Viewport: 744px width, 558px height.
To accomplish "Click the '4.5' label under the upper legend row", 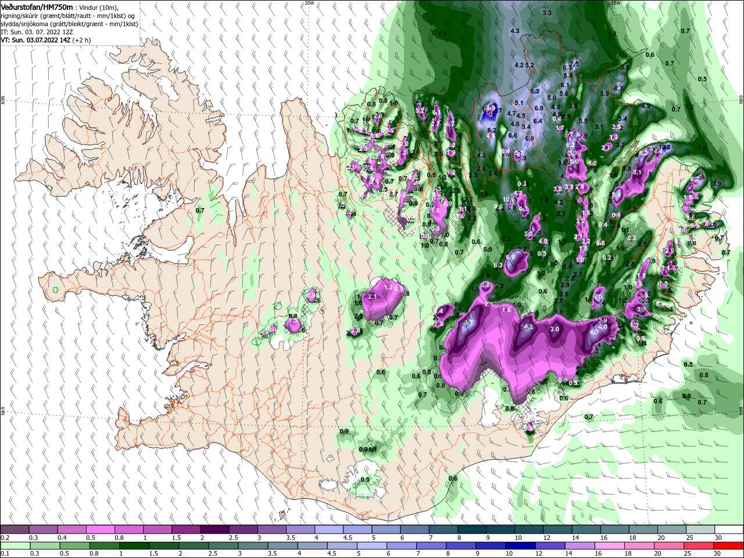I will pyautogui.click(x=348, y=538).
